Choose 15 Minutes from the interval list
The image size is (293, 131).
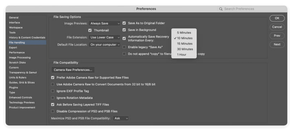184,44
